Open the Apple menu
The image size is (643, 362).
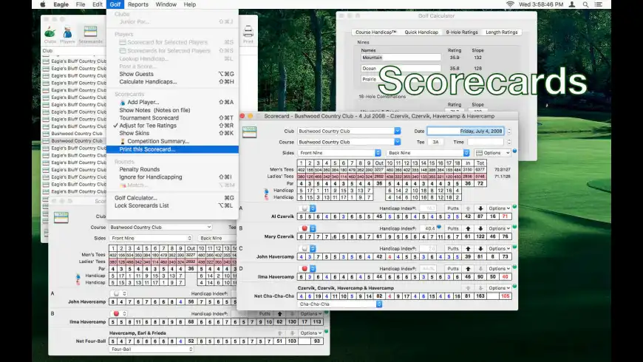coord(43,4)
